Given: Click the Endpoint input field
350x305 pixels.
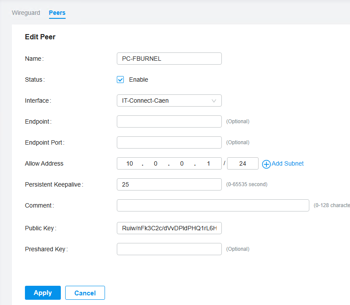Looking at the screenshot, I should (169, 121).
